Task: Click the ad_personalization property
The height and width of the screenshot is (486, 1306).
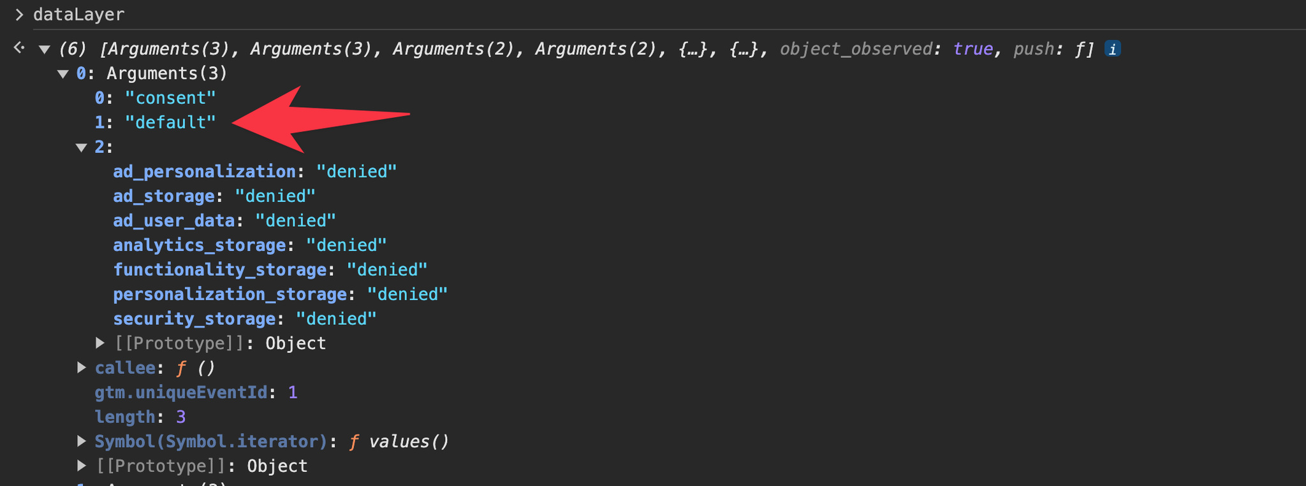Action: coord(204,172)
